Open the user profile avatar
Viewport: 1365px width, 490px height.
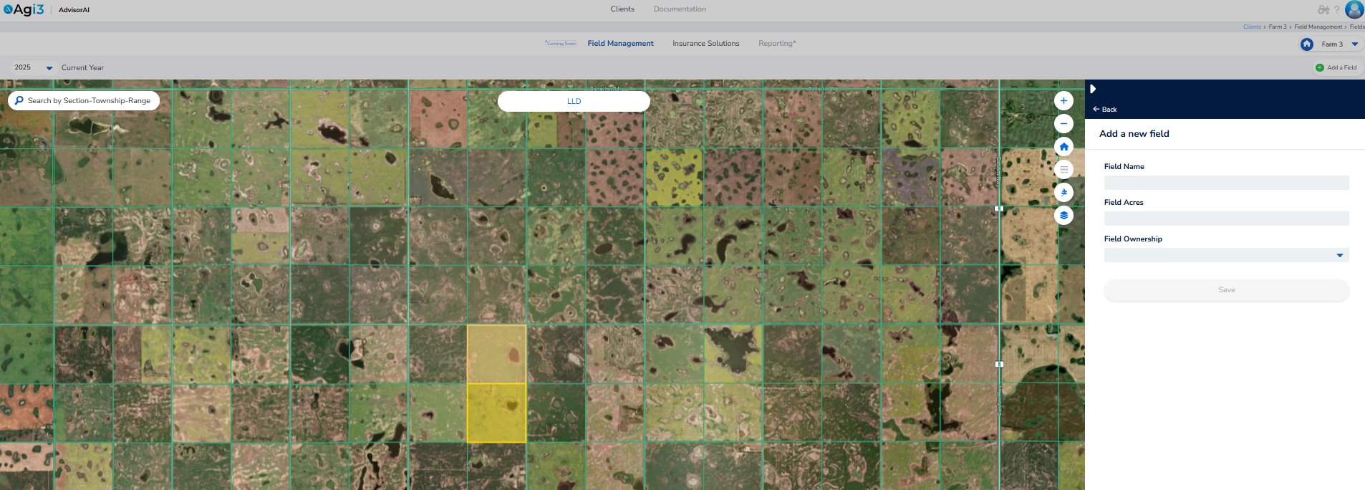1354,9
